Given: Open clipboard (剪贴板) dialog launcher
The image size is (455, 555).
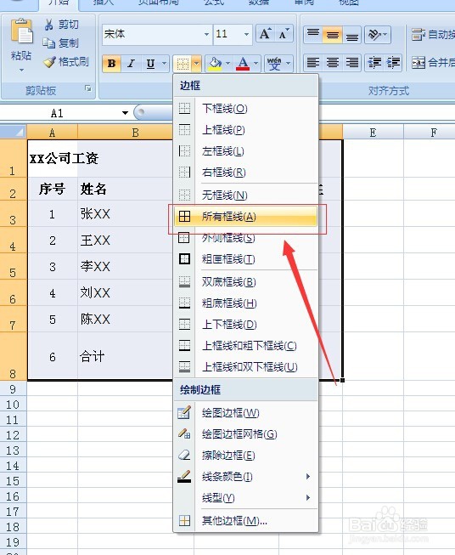Looking at the screenshot, I should (88, 88).
